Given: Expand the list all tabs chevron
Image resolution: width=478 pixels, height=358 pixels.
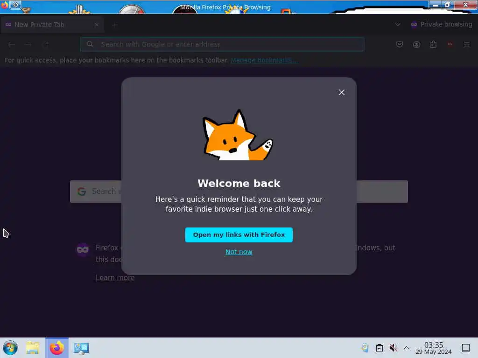Looking at the screenshot, I should [x=398, y=24].
